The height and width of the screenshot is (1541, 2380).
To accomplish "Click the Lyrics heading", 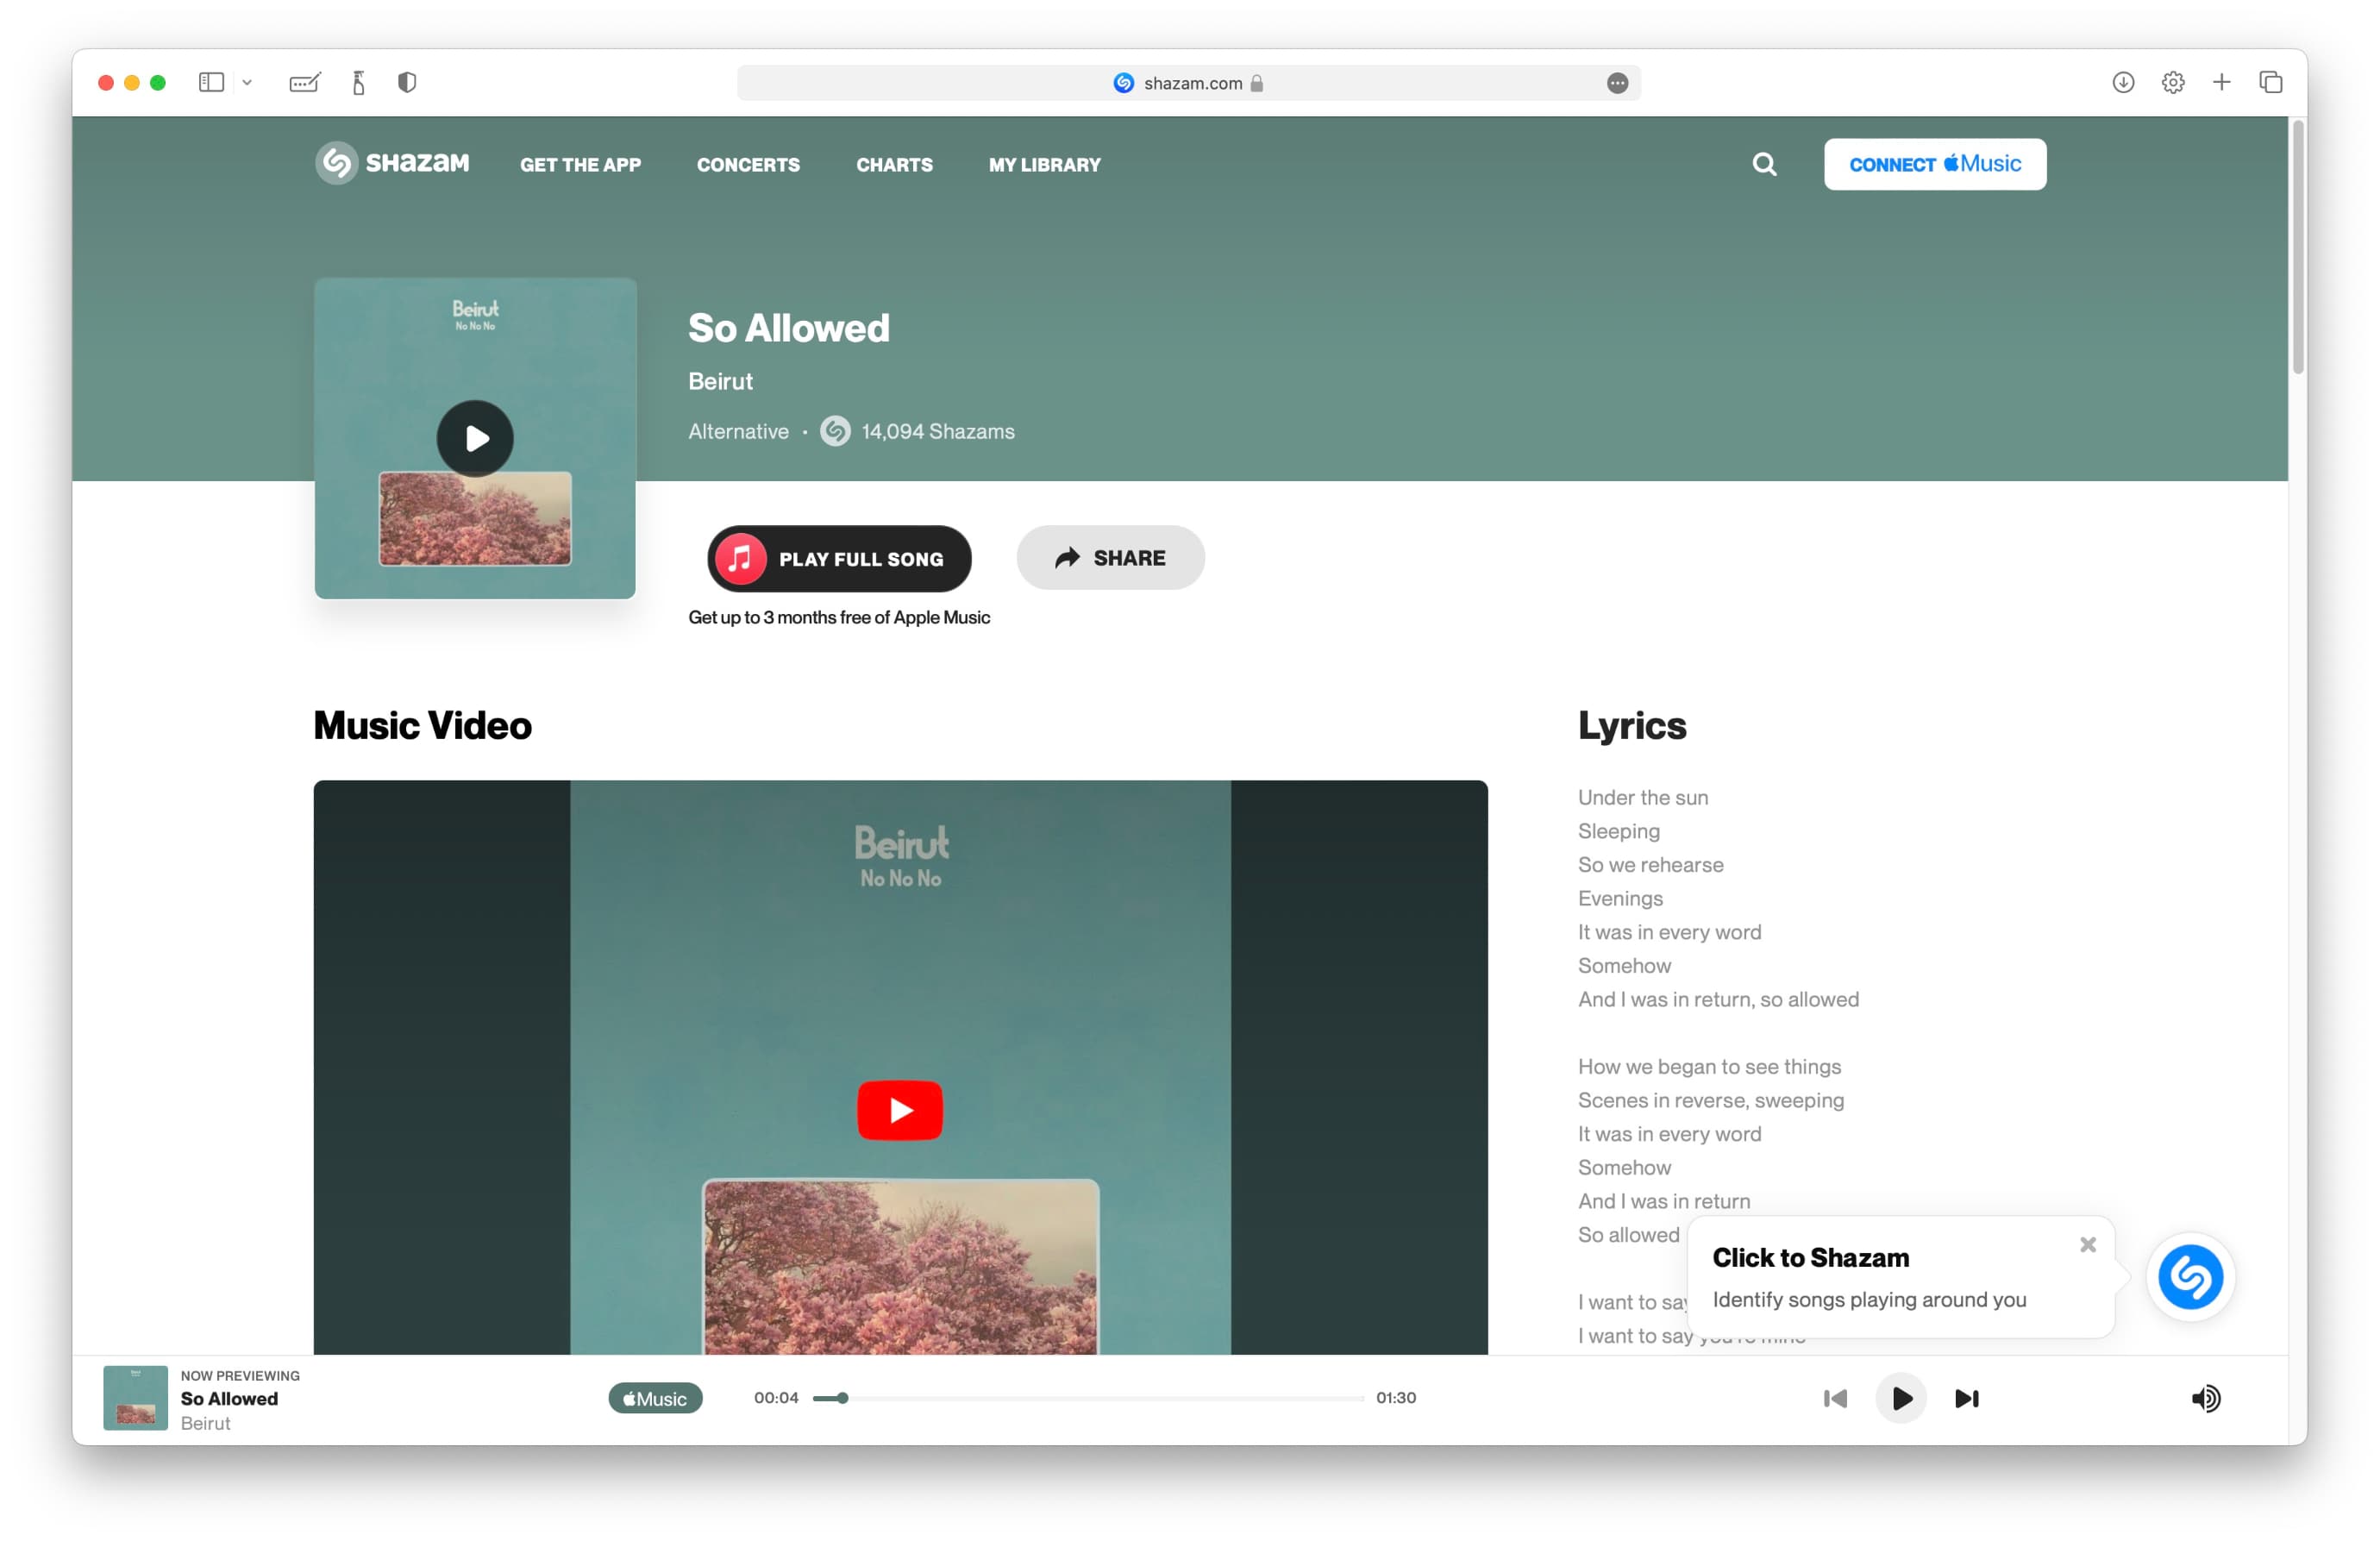I will click(x=1632, y=726).
